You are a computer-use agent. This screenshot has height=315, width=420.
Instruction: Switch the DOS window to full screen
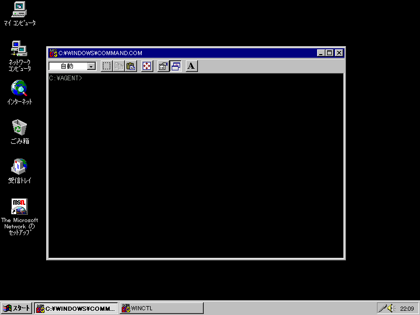[147, 66]
